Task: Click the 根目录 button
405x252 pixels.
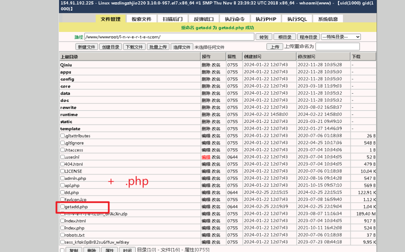Action: pos(284,37)
